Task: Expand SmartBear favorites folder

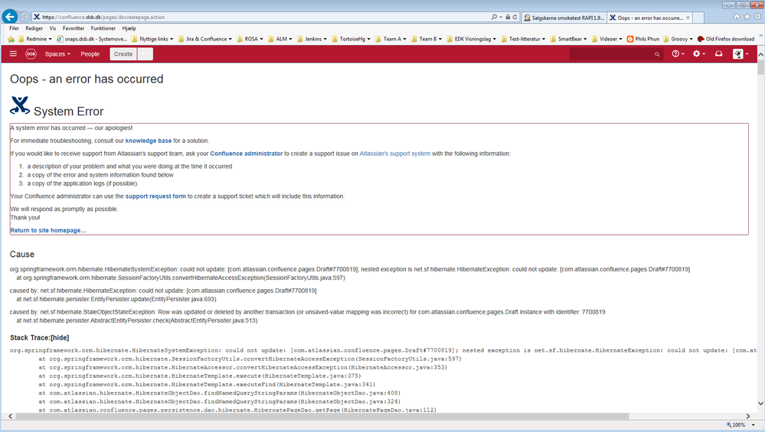Action: click(568, 39)
